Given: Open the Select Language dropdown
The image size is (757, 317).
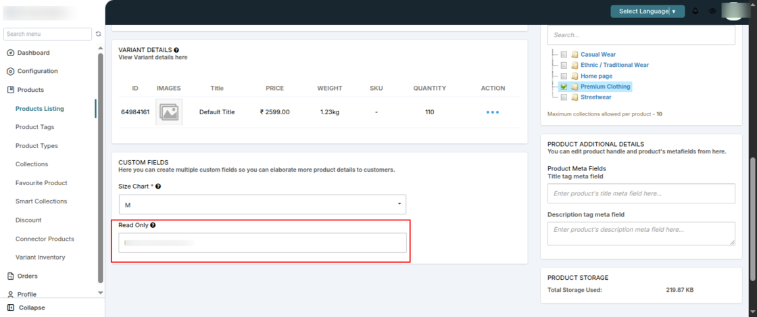Looking at the screenshot, I should point(648,11).
